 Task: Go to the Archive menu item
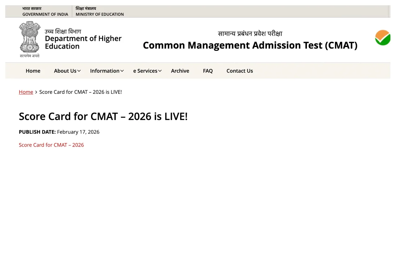(x=180, y=71)
